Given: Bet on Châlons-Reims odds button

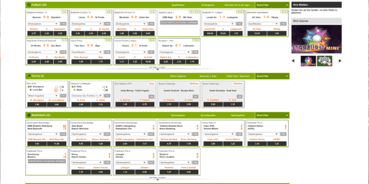Looking at the screenshot, I should tap(257, 144).
